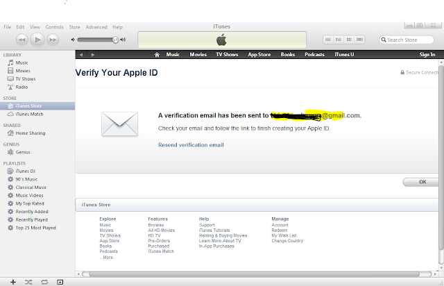Open the Movies store tab
The width and height of the screenshot is (444, 286).
(x=198, y=55)
